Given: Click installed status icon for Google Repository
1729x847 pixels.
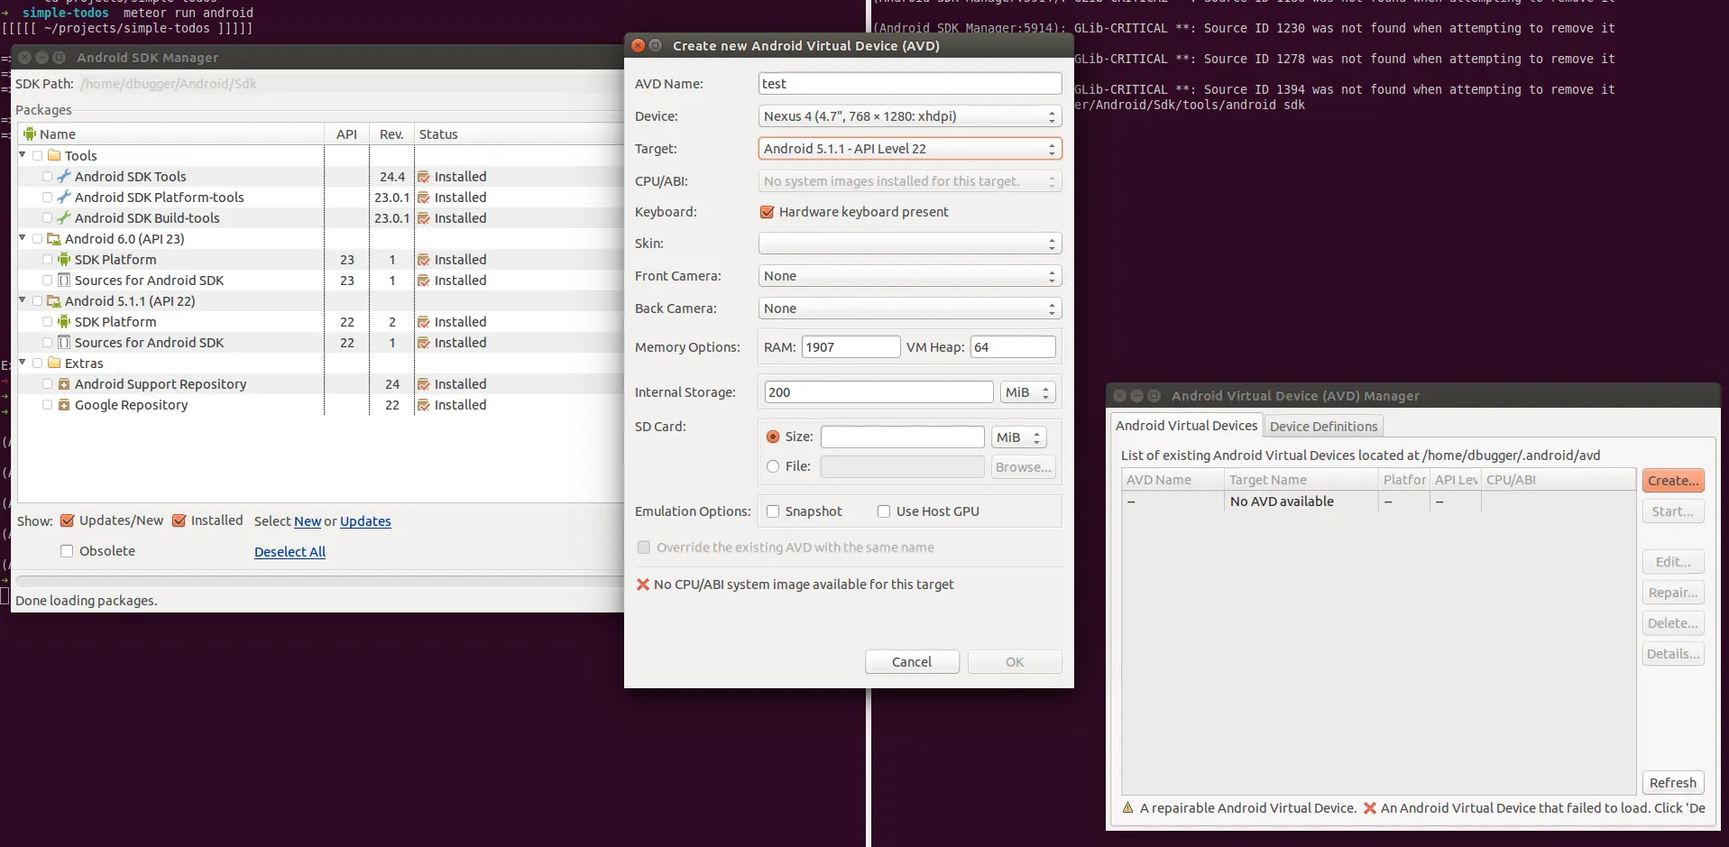Looking at the screenshot, I should [x=424, y=405].
